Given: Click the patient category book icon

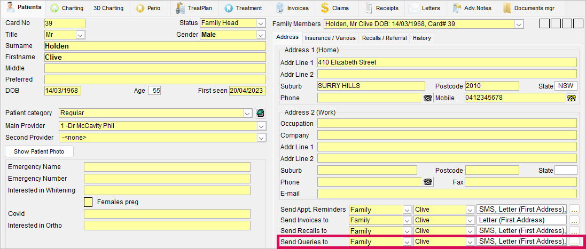Looking at the screenshot, I should 260,113.
